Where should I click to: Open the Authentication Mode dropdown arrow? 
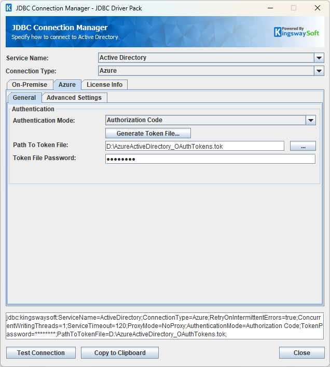(x=310, y=121)
